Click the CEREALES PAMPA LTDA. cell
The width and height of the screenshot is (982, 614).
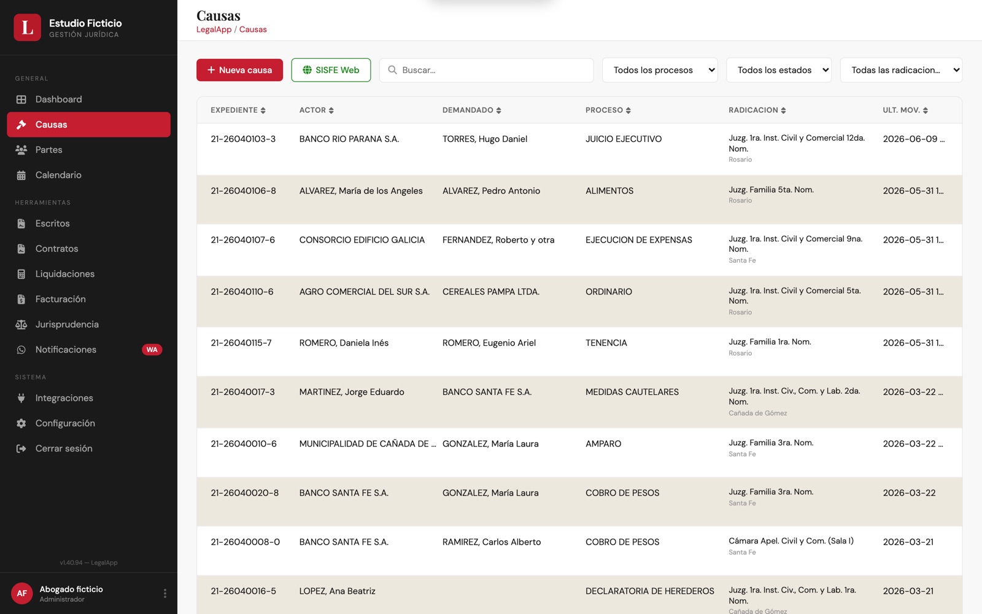pos(491,292)
